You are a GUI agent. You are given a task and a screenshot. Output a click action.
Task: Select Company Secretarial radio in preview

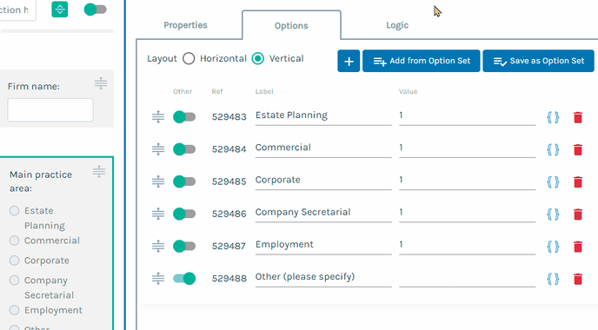tap(15, 280)
